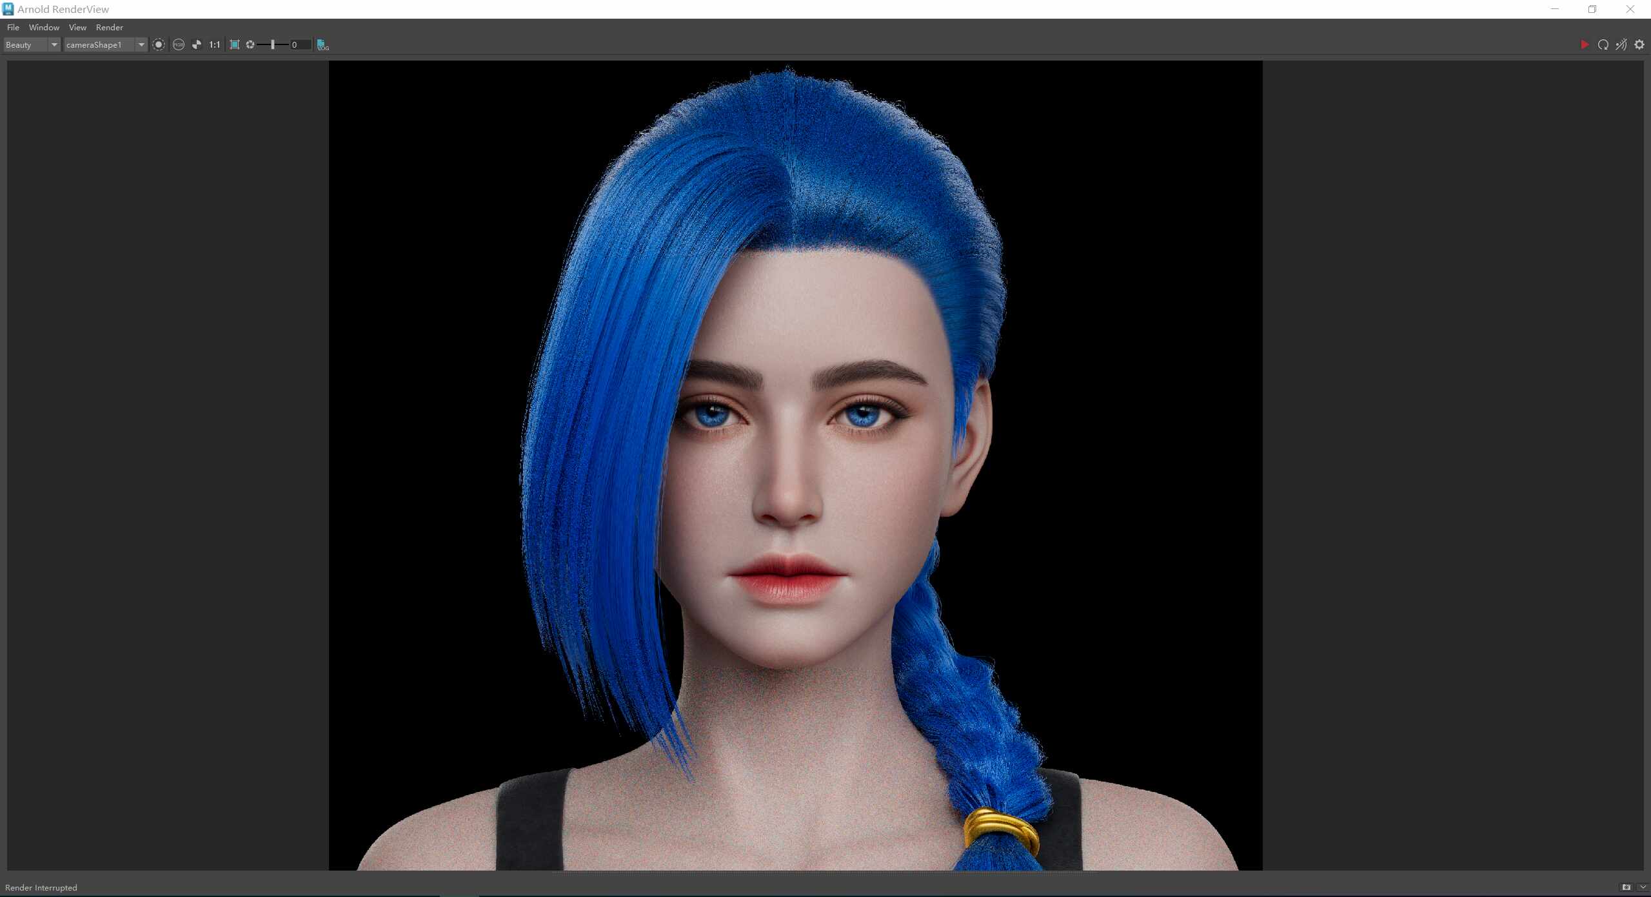Open the File menu
This screenshot has width=1651, height=897.
click(13, 28)
